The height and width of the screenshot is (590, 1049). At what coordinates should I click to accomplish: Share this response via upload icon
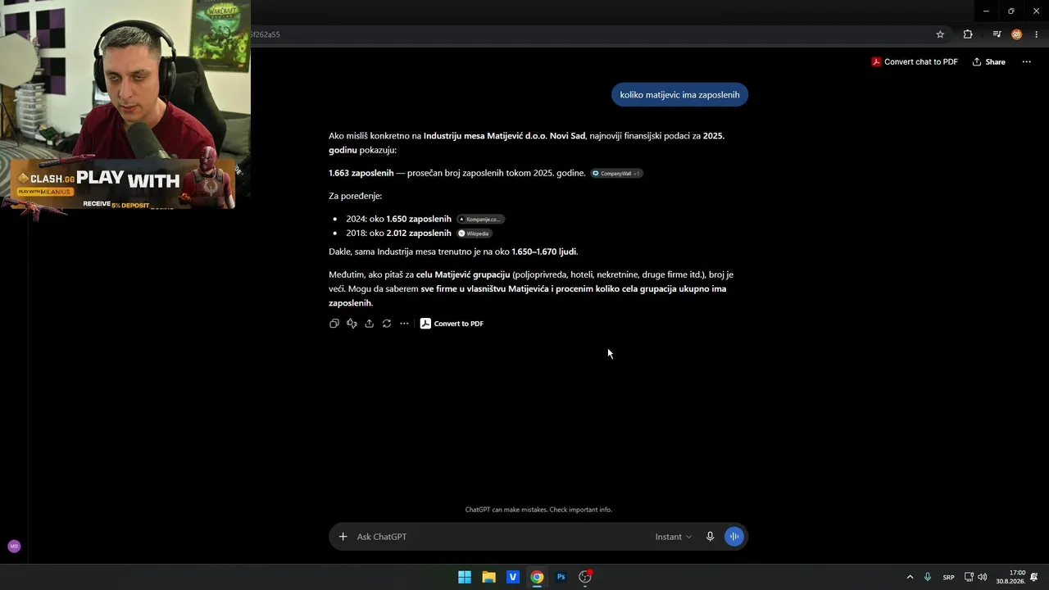coord(370,324)
